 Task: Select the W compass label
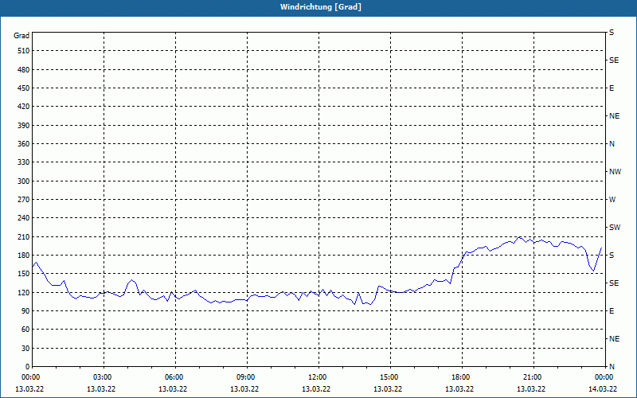click(x=612, y=200)
